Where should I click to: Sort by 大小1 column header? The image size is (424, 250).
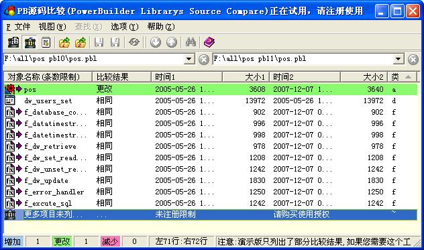click(246, 77)
